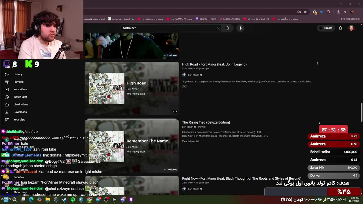Viewport: 363px width, 204px height.
Task: Open the High Road video thumbnail
Action: [x=132, y=88]
